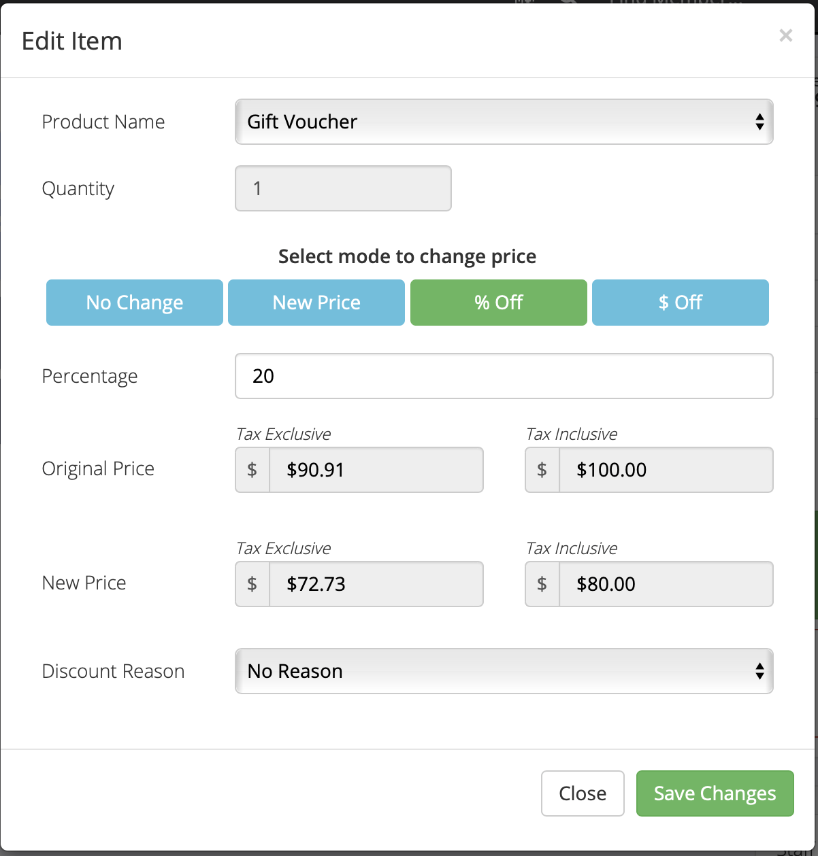Click dollar icon beside Original Price Tax Exclusive
The image size is (818, 856).
coord(252,470)
